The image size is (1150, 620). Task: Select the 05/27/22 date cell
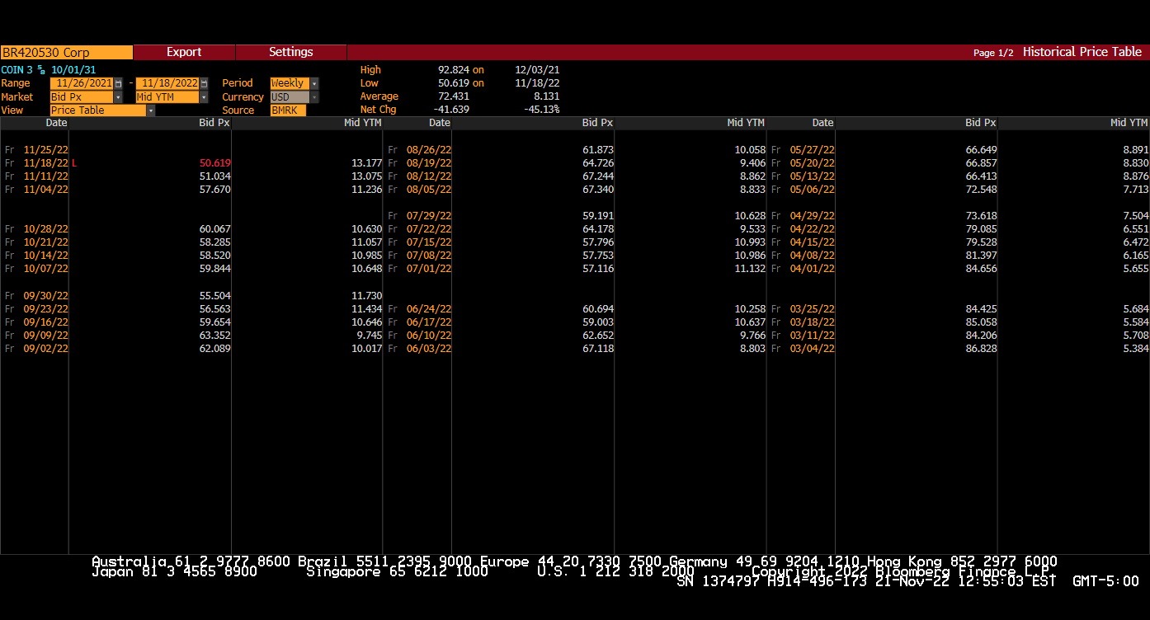(x=813, y=150)
